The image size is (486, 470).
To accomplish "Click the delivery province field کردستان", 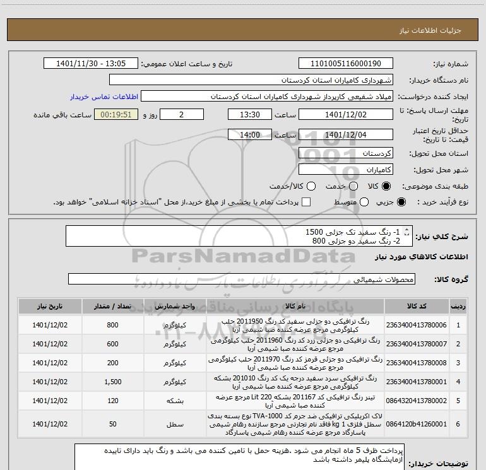I will point(346,153).
